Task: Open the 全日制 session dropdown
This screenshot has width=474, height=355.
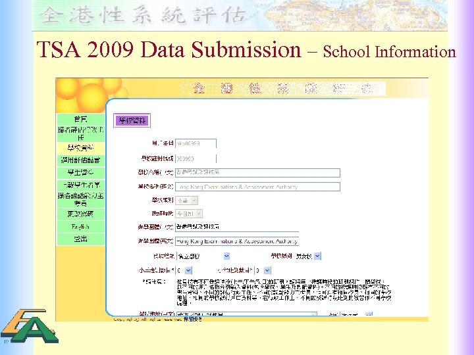Action: tap(189, 214)
